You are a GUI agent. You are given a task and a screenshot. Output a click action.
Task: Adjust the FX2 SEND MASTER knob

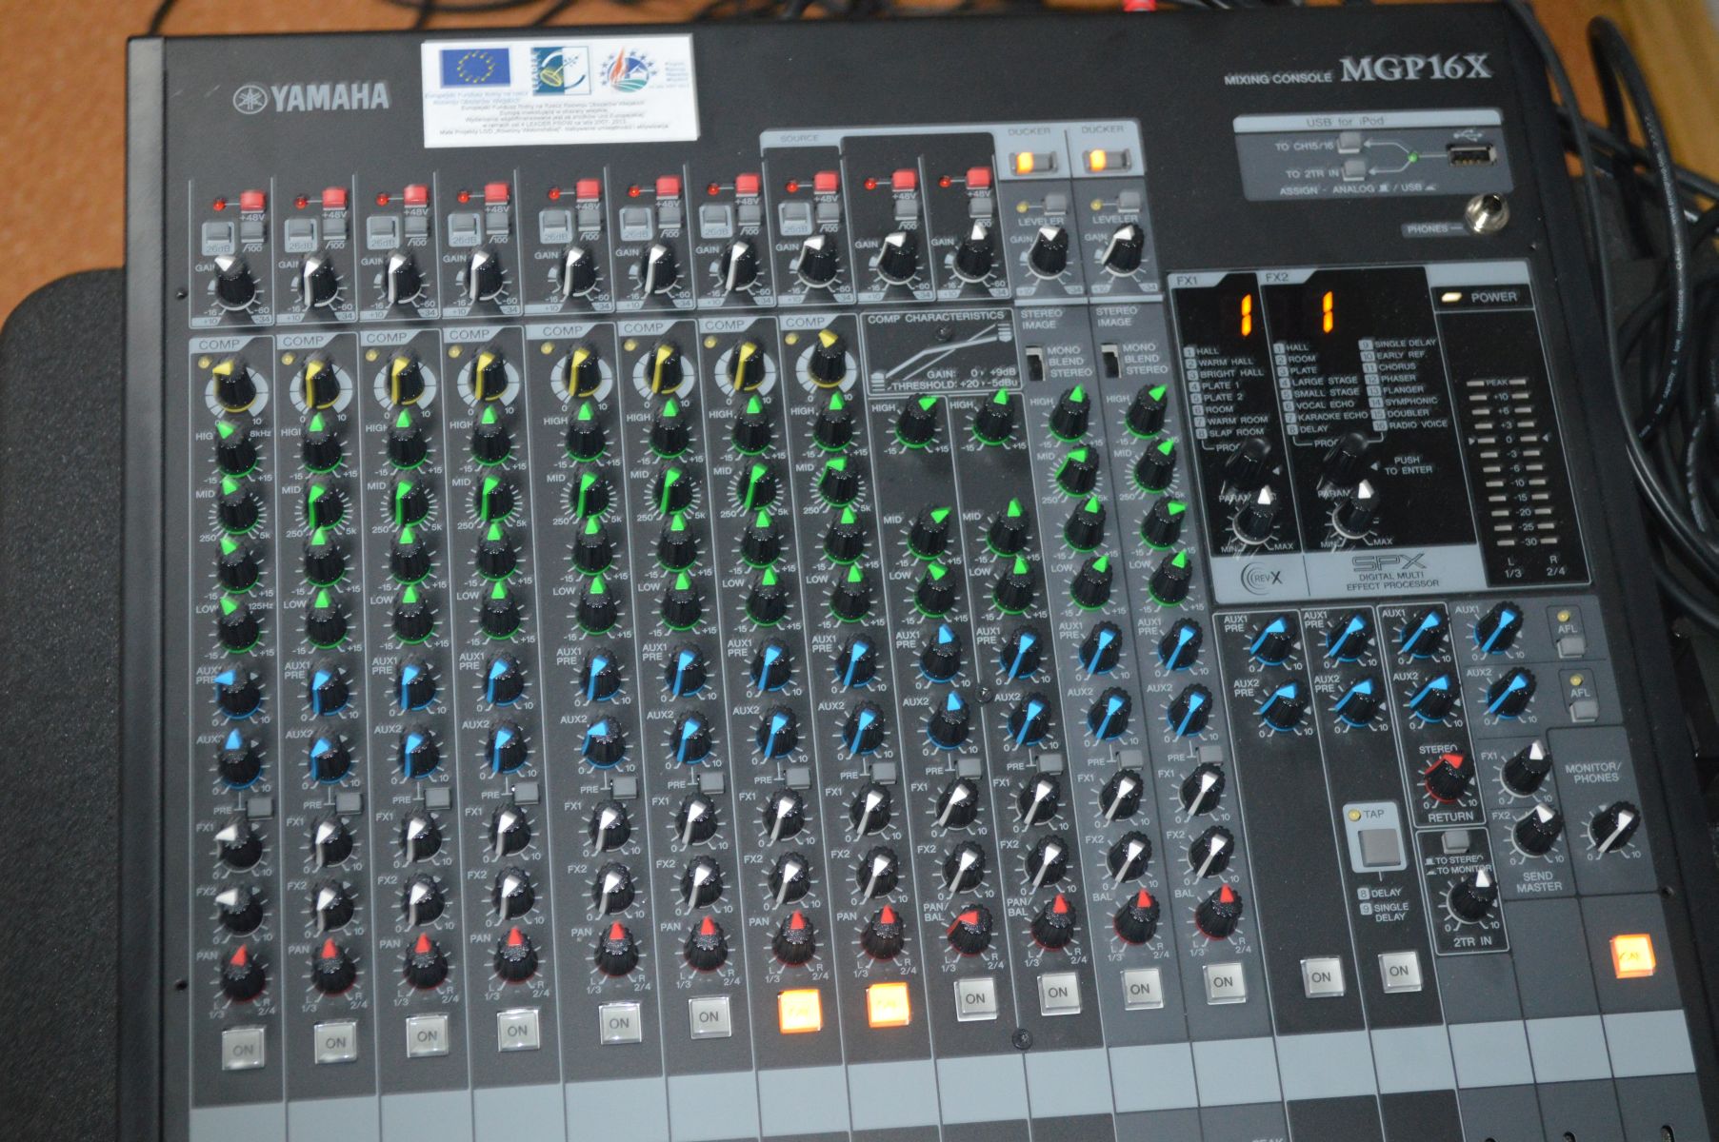coord(1538,830)
